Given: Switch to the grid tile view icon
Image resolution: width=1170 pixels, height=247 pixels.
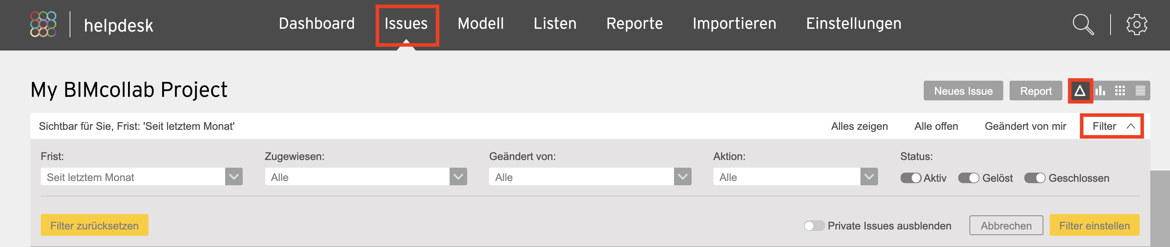Looking at the screenshot, I should tap(1120, 91).
